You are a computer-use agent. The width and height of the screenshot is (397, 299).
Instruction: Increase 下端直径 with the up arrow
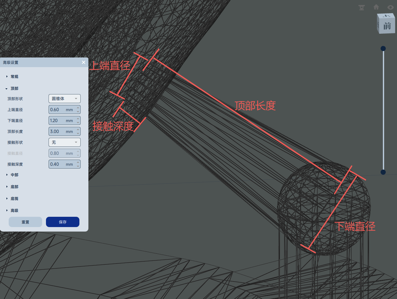[x=78, y=119]
